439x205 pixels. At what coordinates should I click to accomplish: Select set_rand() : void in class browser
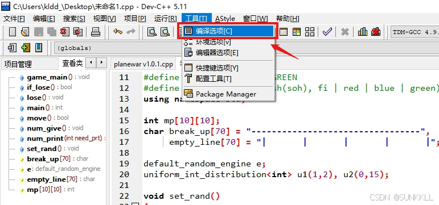pyautogui.click(x=50, y=149)
